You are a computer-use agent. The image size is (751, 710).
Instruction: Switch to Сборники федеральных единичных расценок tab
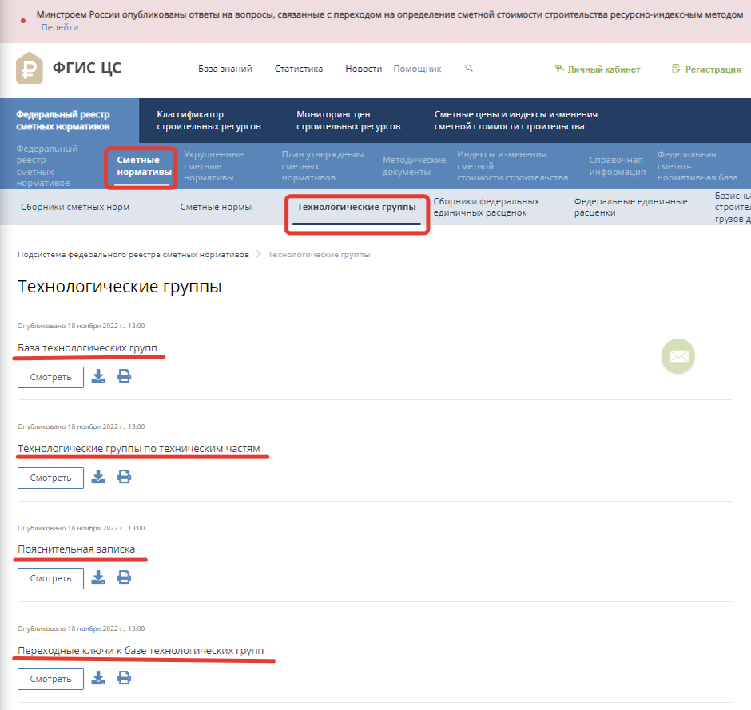[x=486, y=208]
